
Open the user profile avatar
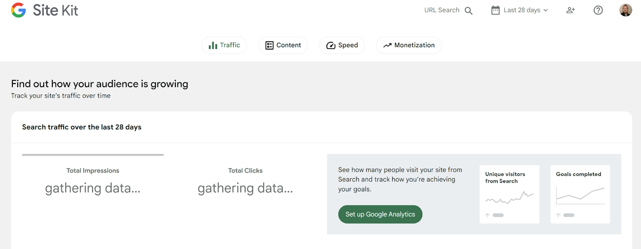pyautogui.click(x=625, y=10)
